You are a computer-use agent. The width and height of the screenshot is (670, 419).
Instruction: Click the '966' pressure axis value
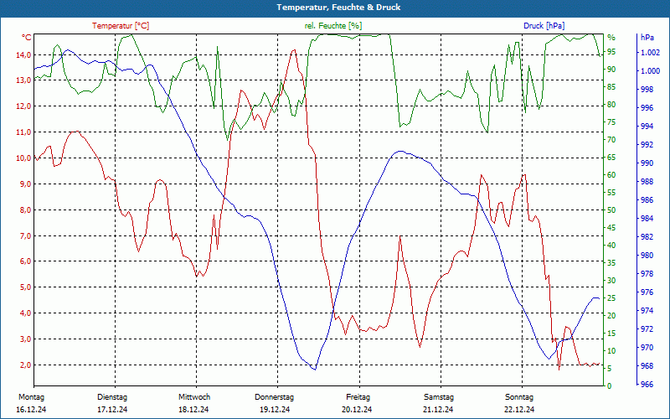(x=647, y=385)
